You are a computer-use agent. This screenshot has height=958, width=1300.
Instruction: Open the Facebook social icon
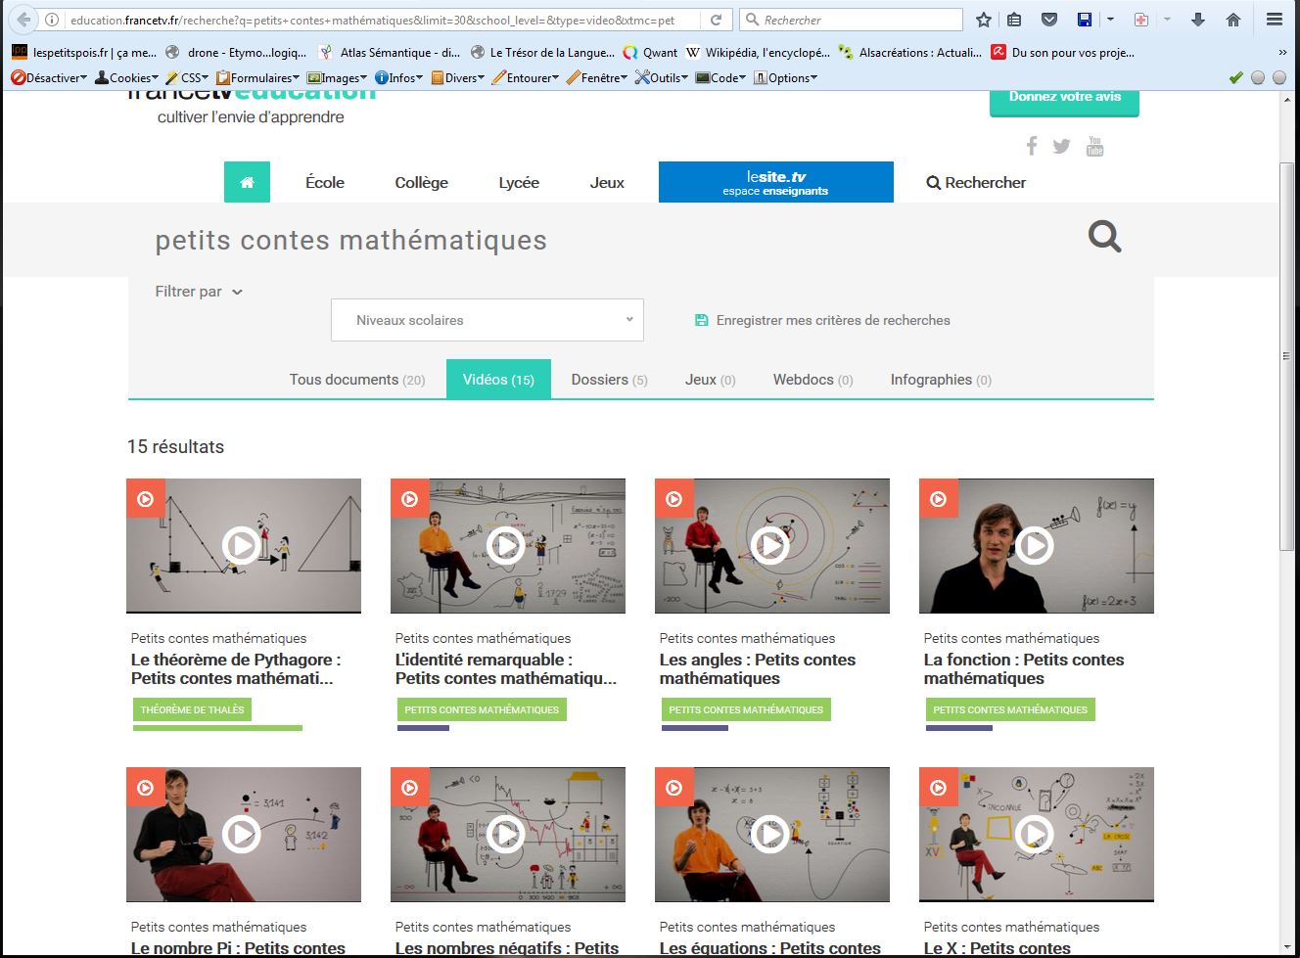point(1032,146)
